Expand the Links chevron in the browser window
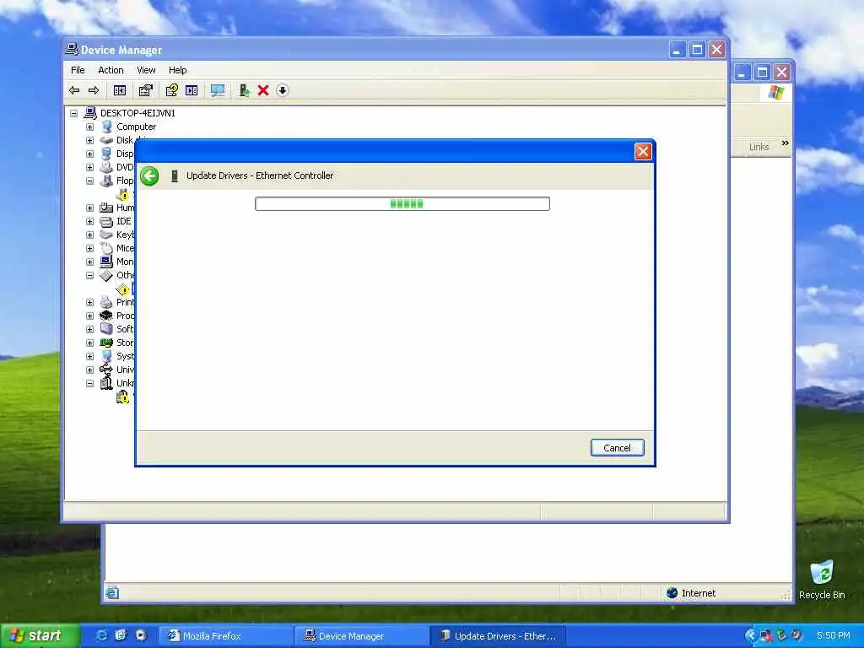This screenshot has height=648, width=864. click(785, 143)
